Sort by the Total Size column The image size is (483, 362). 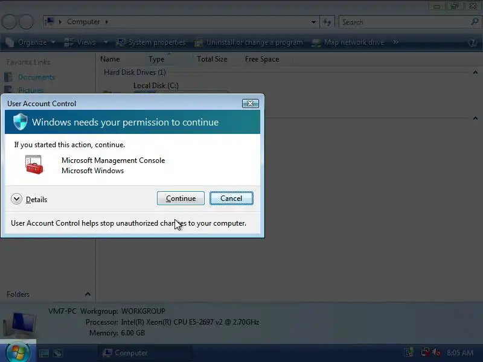click(212, 59)
